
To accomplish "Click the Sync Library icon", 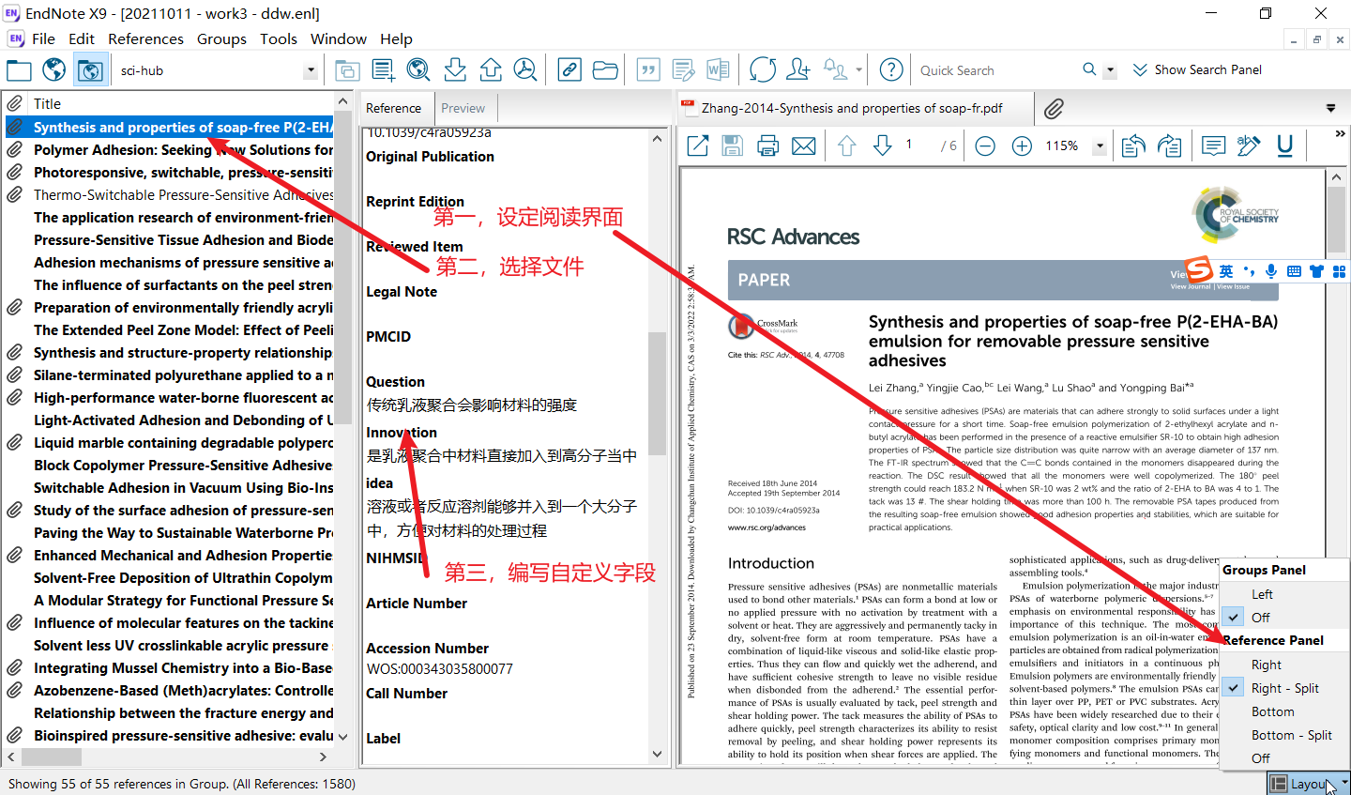I will tap(763, 69).
